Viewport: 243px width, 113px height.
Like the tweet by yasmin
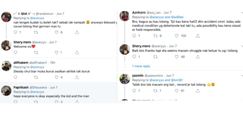click(177, 91)
